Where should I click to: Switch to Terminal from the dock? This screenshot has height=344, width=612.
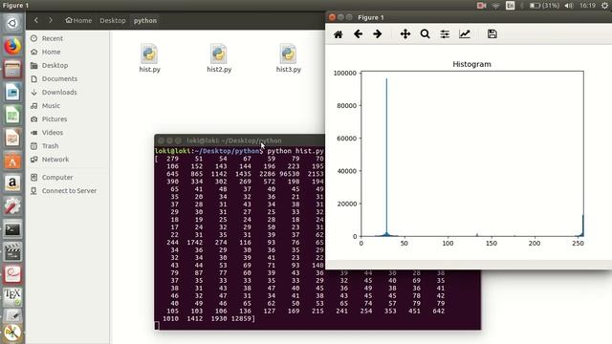click(12, 229)
